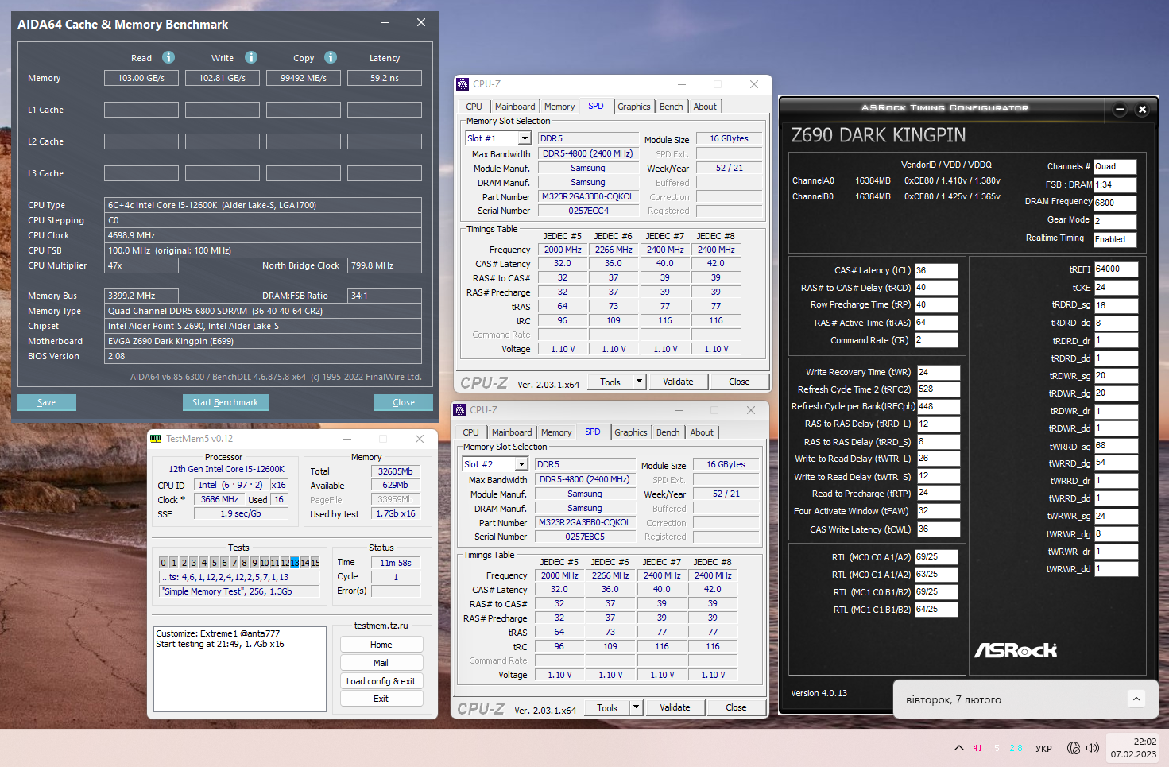Image resolution: width=1169 pixels, height=767 pixels.
Task: Switch to Mainboard tab in upper CPU-Z
Action: [515, 107]
